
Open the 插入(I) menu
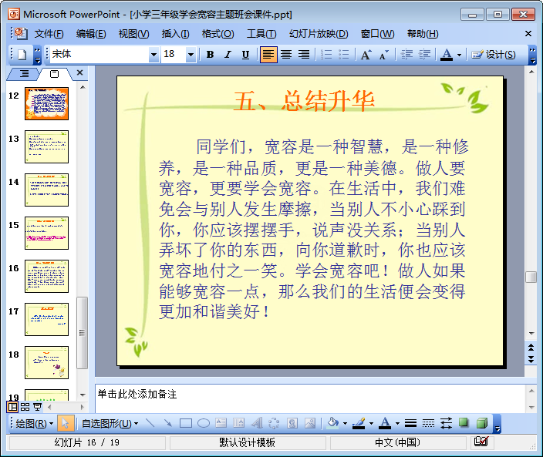click(x=175, y=34)
